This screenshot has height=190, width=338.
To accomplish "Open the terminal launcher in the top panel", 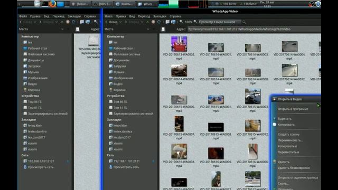I will click(45, 4).
